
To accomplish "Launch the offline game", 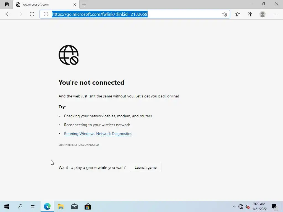I will [x=145, y=168].
